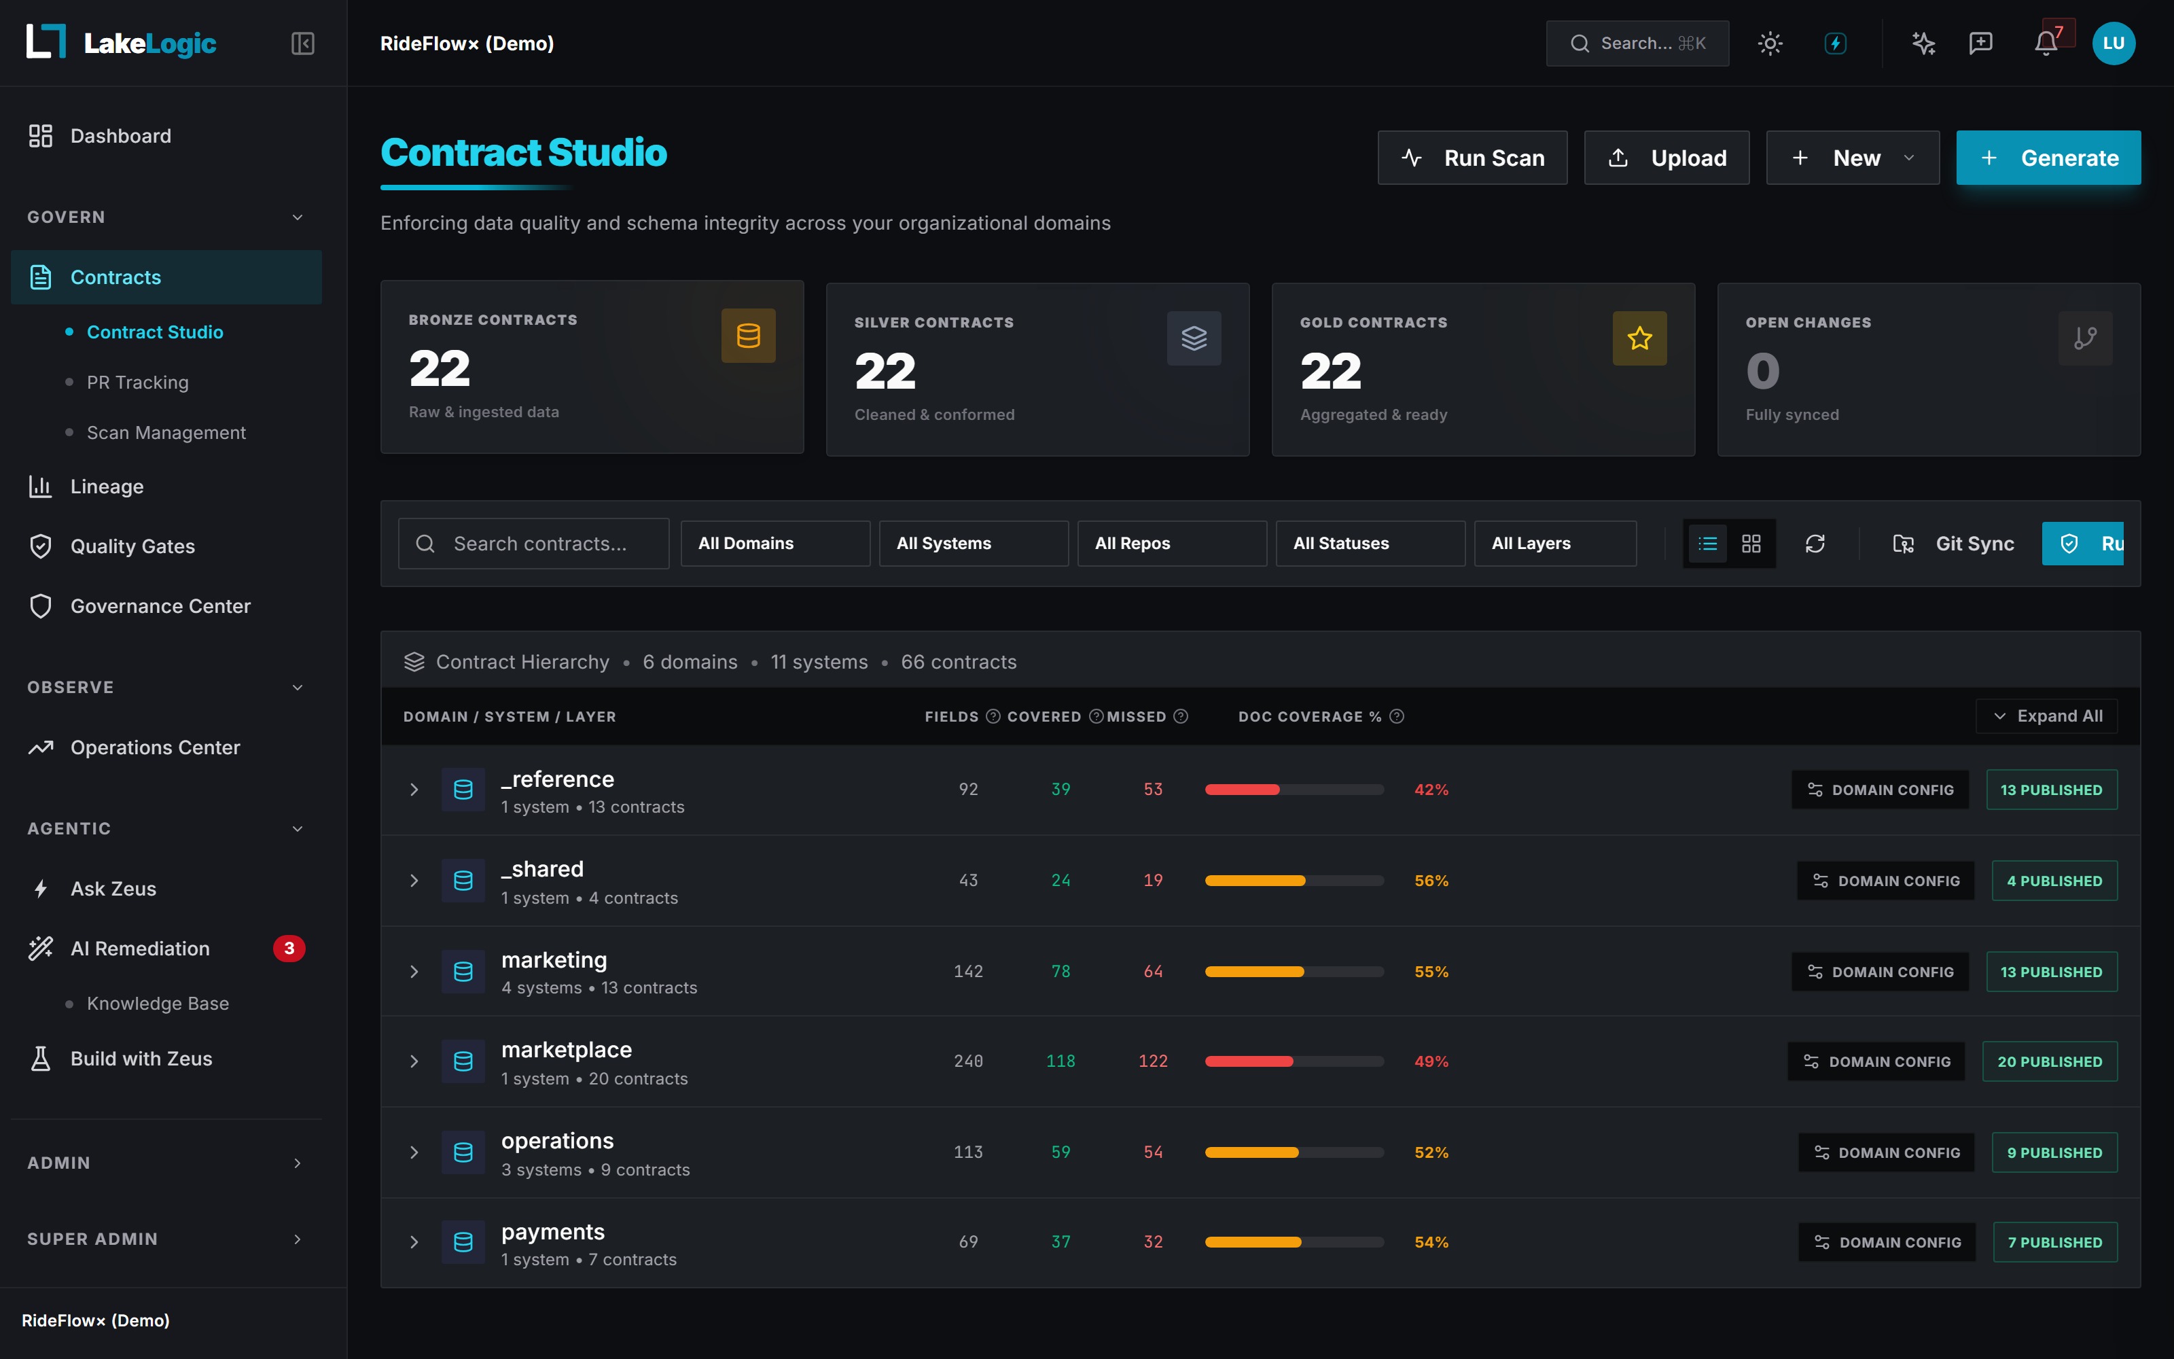Click the Covered help question icon
Viewport: 2174px width, 1359px height.
[x=1096, y=716]
